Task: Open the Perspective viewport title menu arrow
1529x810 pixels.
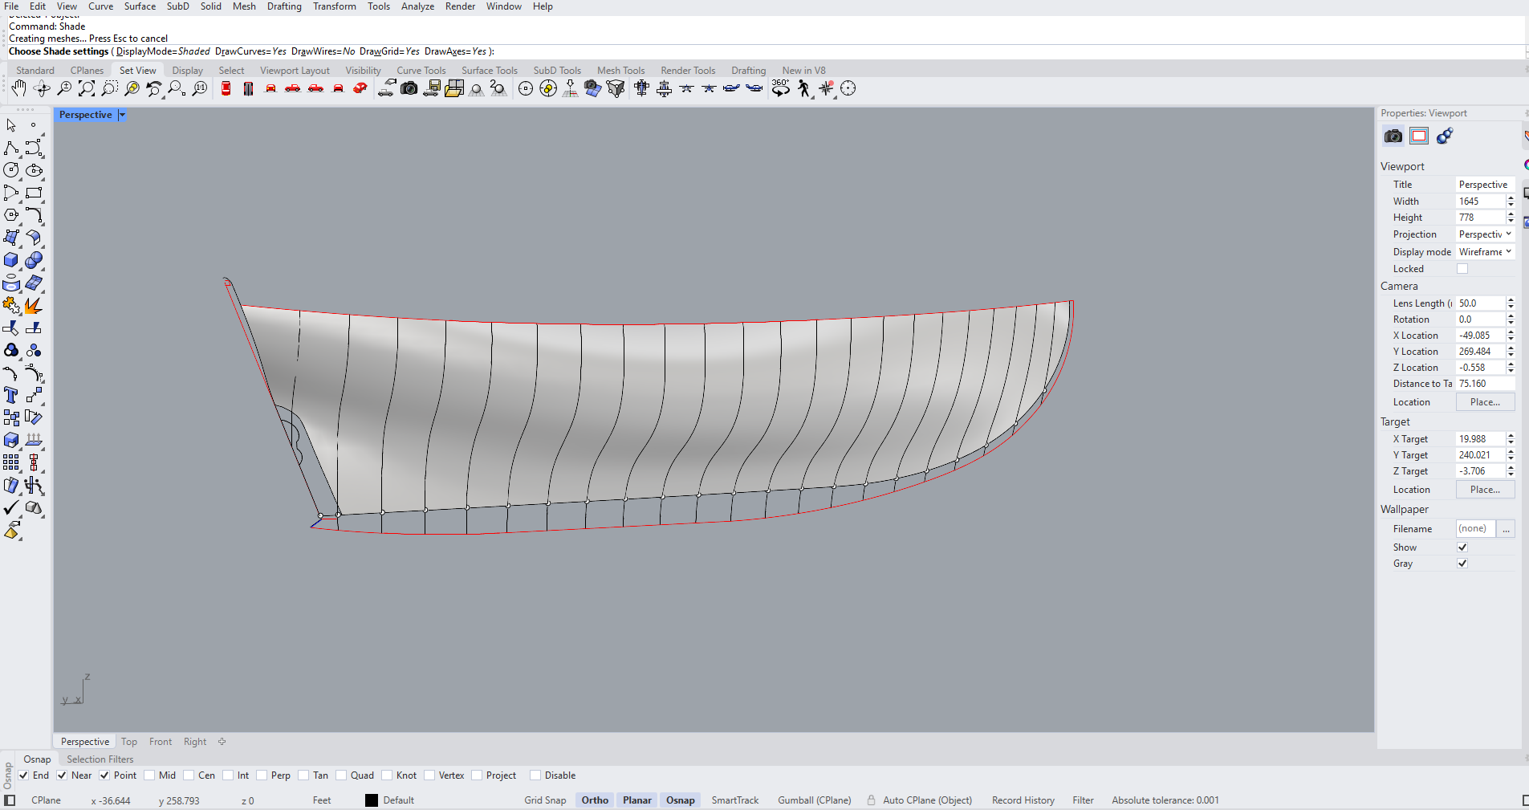Action: click(122, 115)
